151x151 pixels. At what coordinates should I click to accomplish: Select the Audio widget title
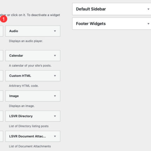point(14,31)
